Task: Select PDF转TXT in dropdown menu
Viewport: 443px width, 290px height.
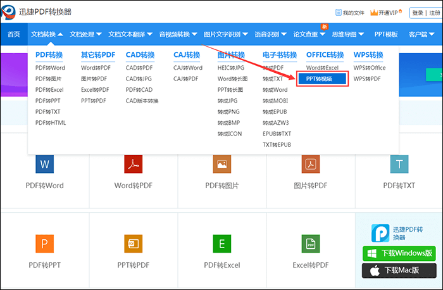Action: tap(47, 112)
